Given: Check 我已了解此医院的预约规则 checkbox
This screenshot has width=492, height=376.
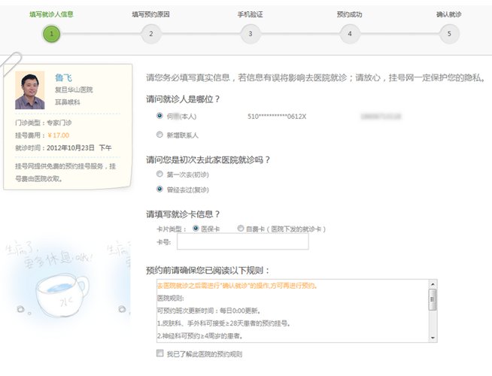Looking at the screenshot, I should click(160, 353).
